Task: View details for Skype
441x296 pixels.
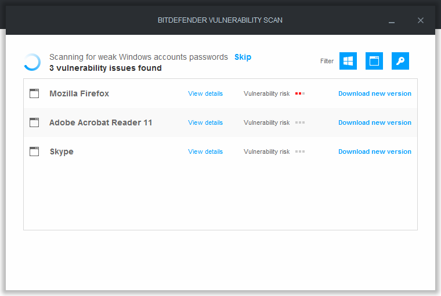Action: [205, 151]
